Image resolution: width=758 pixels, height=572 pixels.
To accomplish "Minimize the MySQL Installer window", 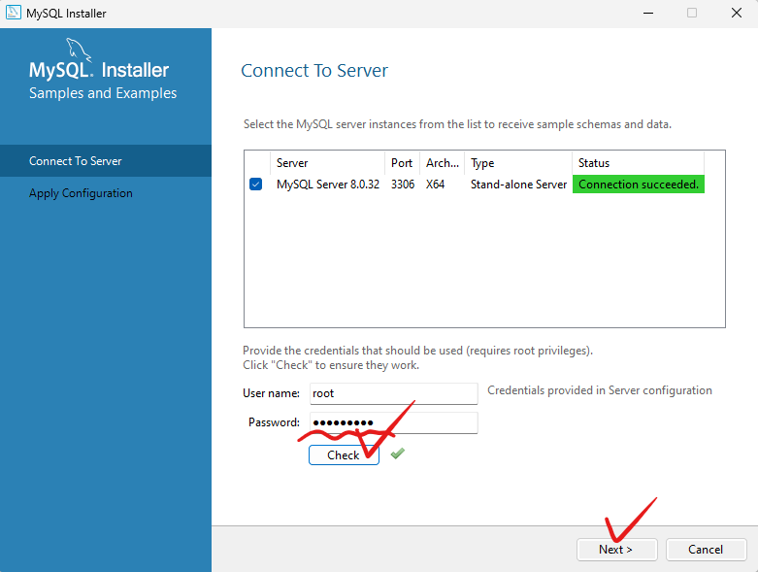I will tap(648, 13).
